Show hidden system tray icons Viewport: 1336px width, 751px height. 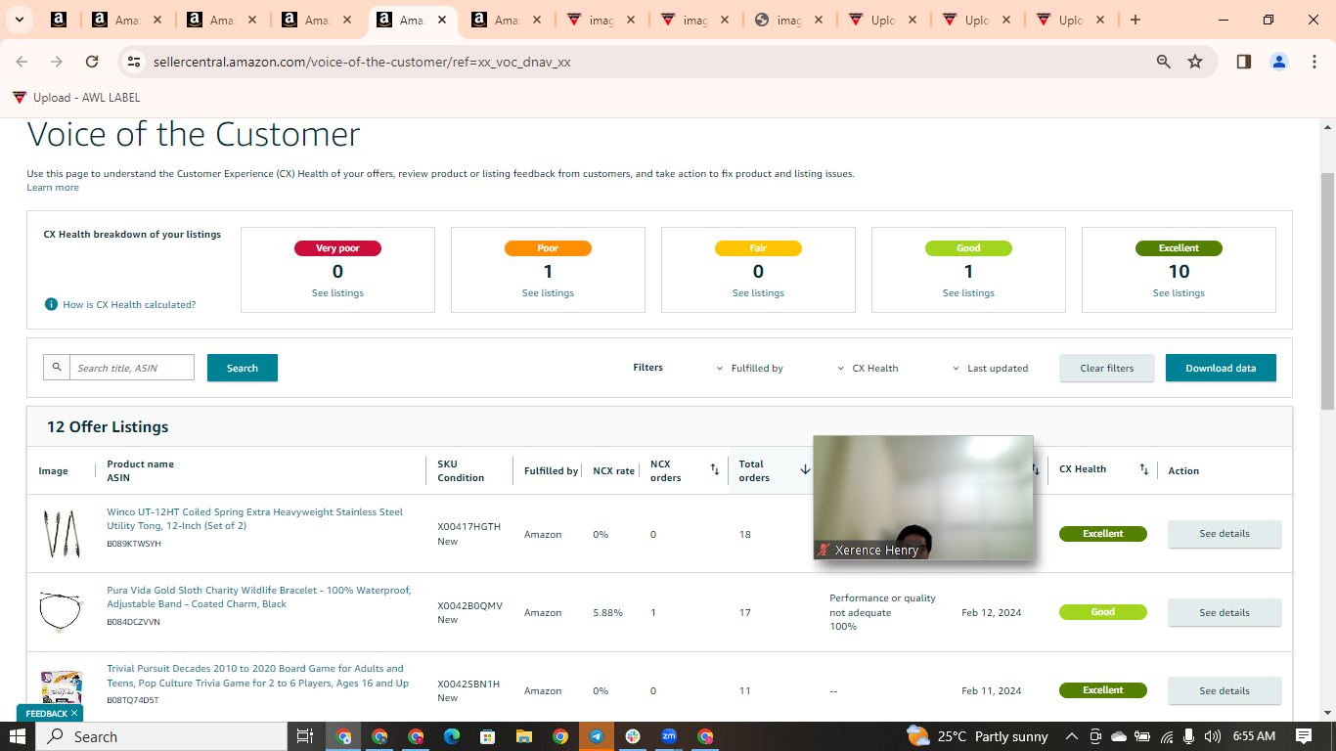1072,736
